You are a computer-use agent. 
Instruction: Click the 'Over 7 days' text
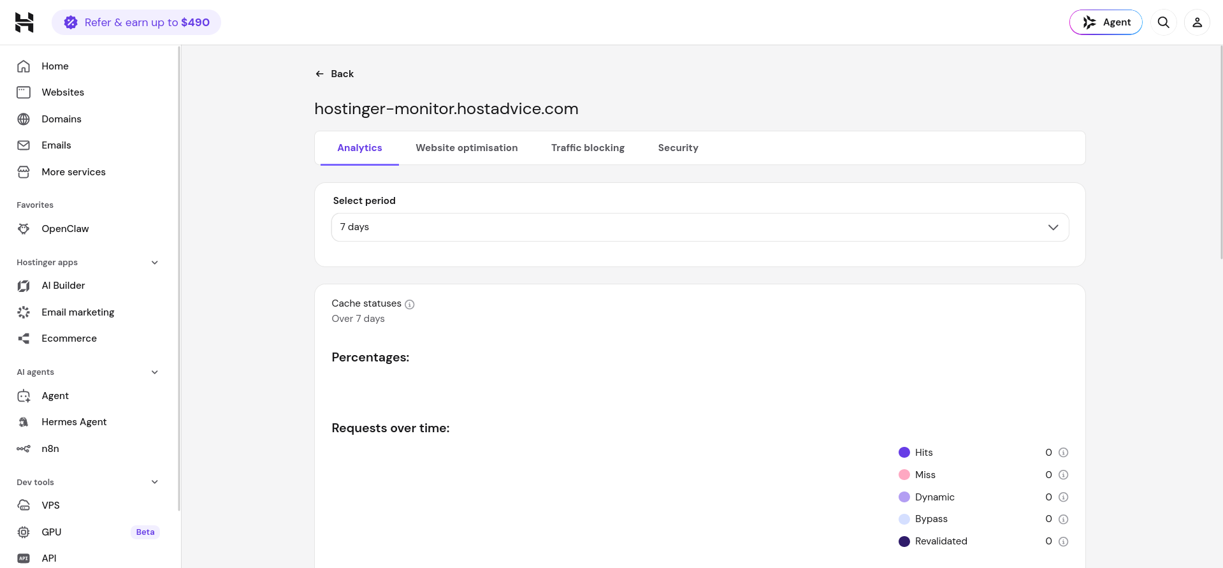[x=358, y=319]
